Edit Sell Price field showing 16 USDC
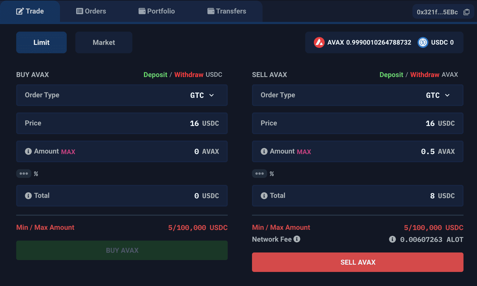Image resolution: width=477 pixels, height=286 pixels. pyautogui.click(x=358, y=123)
